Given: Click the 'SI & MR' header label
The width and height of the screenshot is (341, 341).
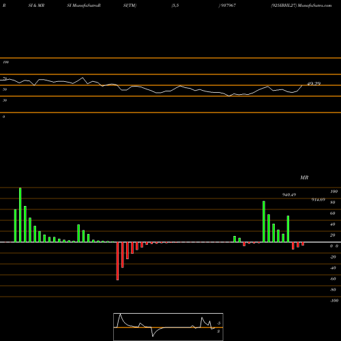Looking at the screenshot, I should (36, 5).
